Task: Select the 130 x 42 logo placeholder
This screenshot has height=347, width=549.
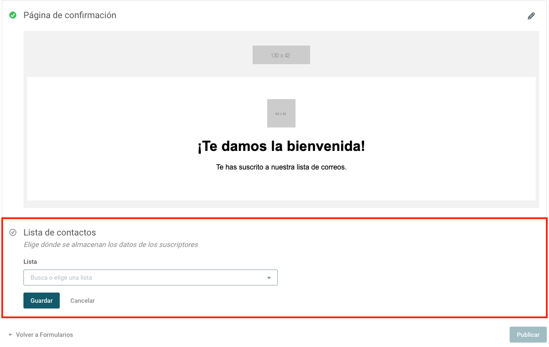Action: [x=281, y=55]
